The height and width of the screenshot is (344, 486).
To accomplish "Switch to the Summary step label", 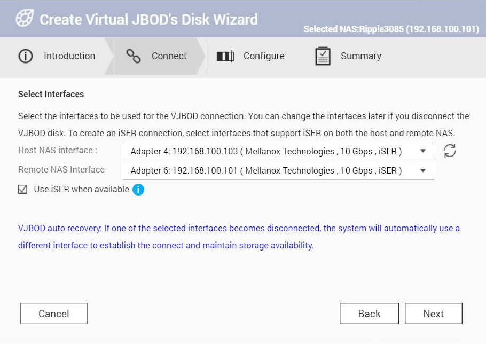I will click(x=361, y=56).
